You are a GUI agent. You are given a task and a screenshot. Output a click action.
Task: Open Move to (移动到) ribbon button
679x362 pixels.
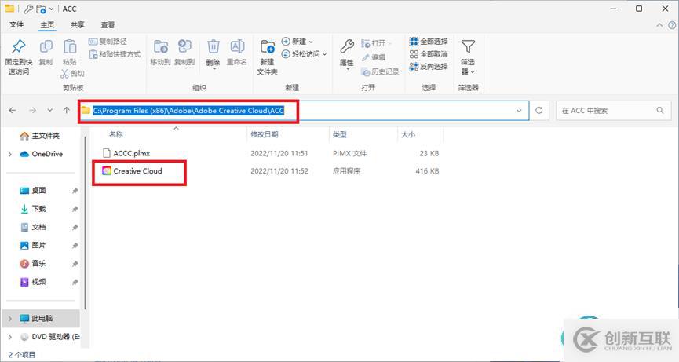pyautogui.click(x=160, y=53)
